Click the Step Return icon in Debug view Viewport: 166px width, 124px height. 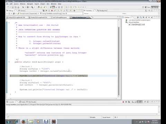(64, 11)
